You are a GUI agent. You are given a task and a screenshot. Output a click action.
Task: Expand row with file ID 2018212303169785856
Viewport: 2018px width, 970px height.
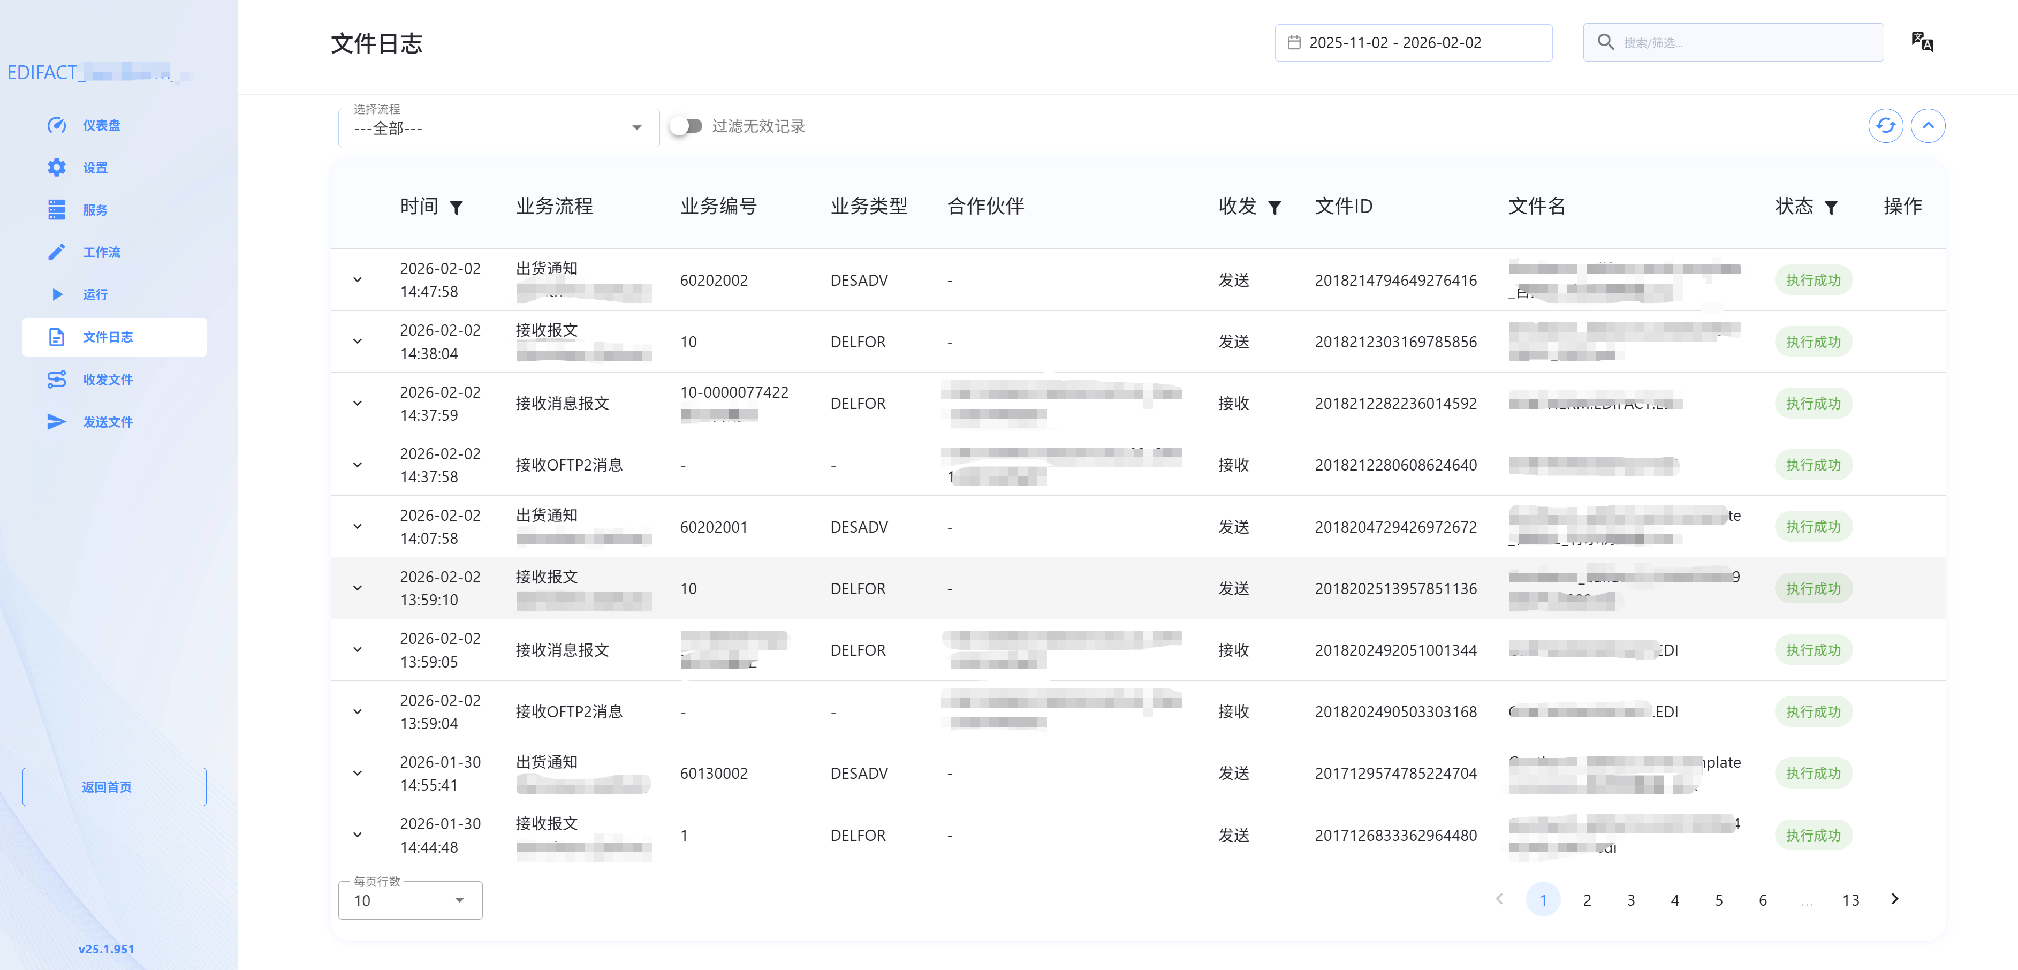click(x=357, y=342)
